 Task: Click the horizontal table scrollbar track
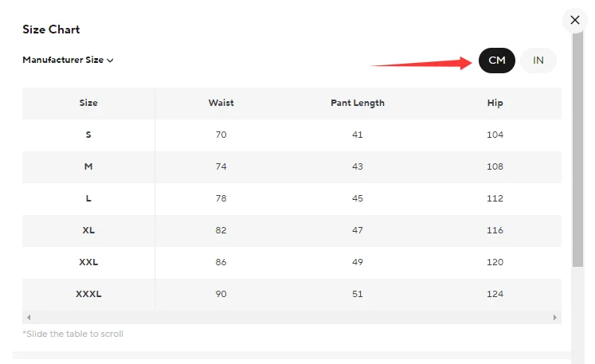[292, 317]
